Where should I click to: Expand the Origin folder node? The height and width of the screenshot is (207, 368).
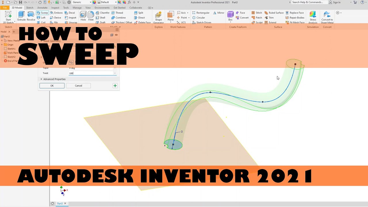2,45
